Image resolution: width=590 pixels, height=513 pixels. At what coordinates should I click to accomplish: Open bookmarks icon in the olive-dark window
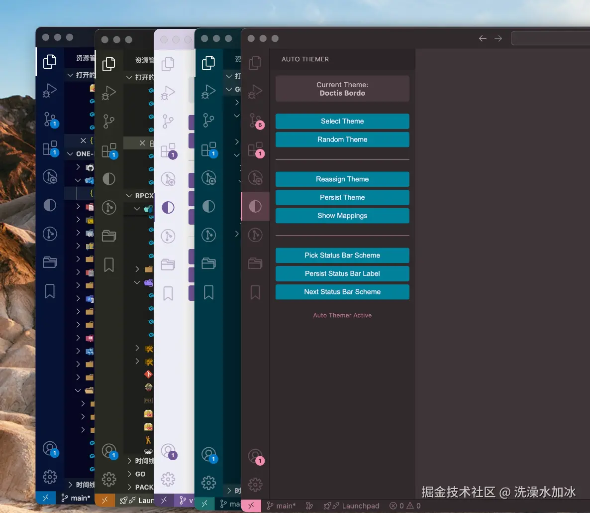(109, 265)
